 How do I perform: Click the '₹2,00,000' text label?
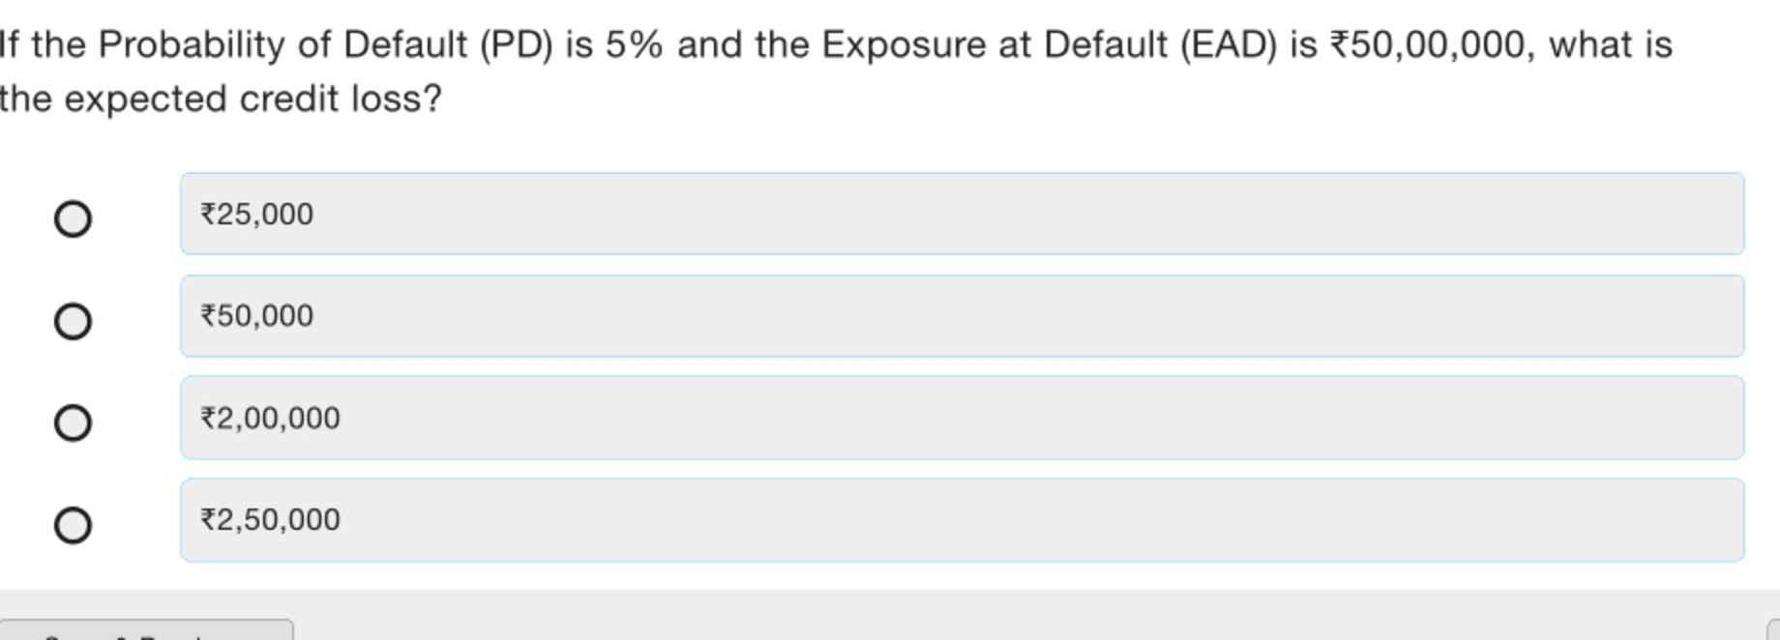(x=270, y=419)
